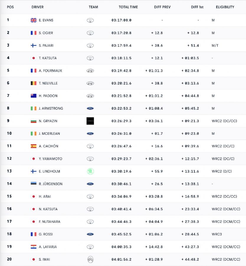
Task: Click the green Skoda logo for E. Lindholm
Action: [x=91, y=171]
